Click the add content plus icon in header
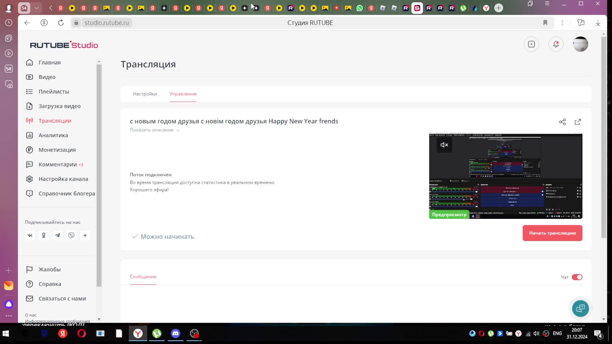Screen dimensions: 612x344 (531, 44)
